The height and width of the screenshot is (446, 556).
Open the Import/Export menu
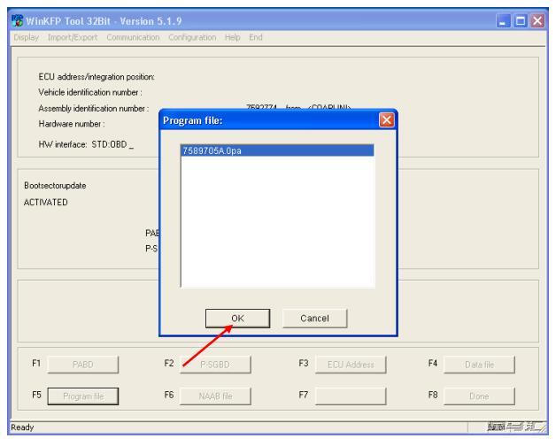point(73,37)
